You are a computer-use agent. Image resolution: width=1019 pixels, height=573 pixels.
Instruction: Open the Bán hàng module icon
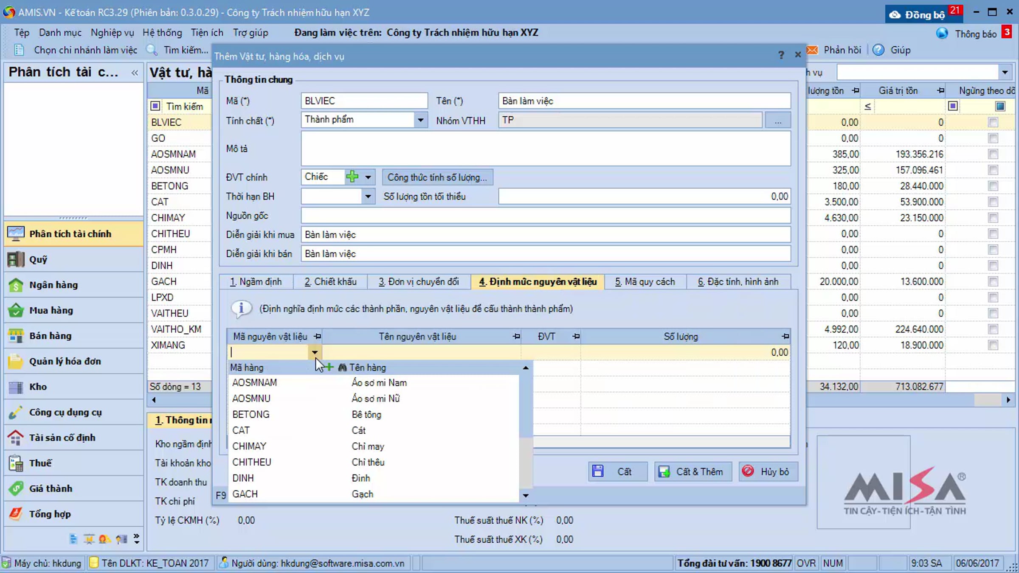(16, 336)
